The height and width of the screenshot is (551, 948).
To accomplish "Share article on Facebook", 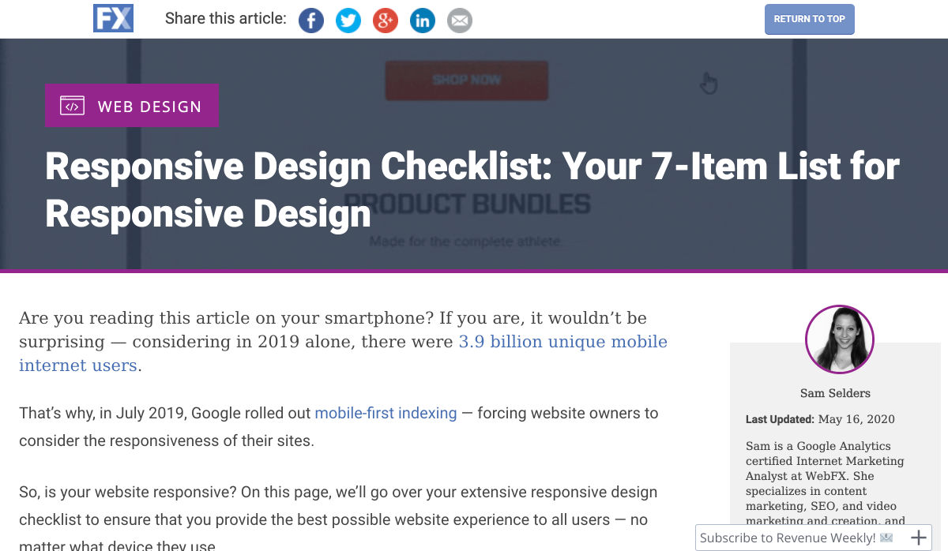I will [311, 20].
